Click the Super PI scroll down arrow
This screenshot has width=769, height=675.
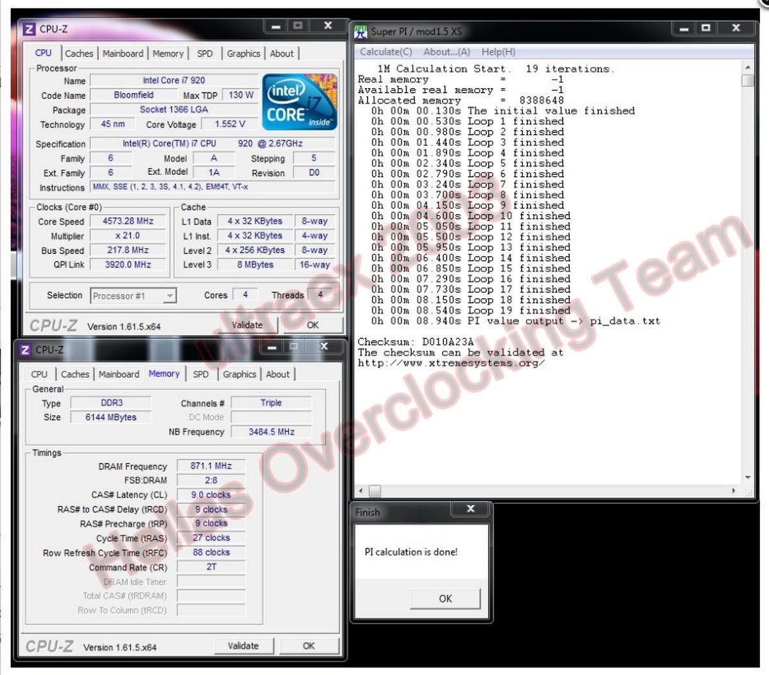(747, 478)
